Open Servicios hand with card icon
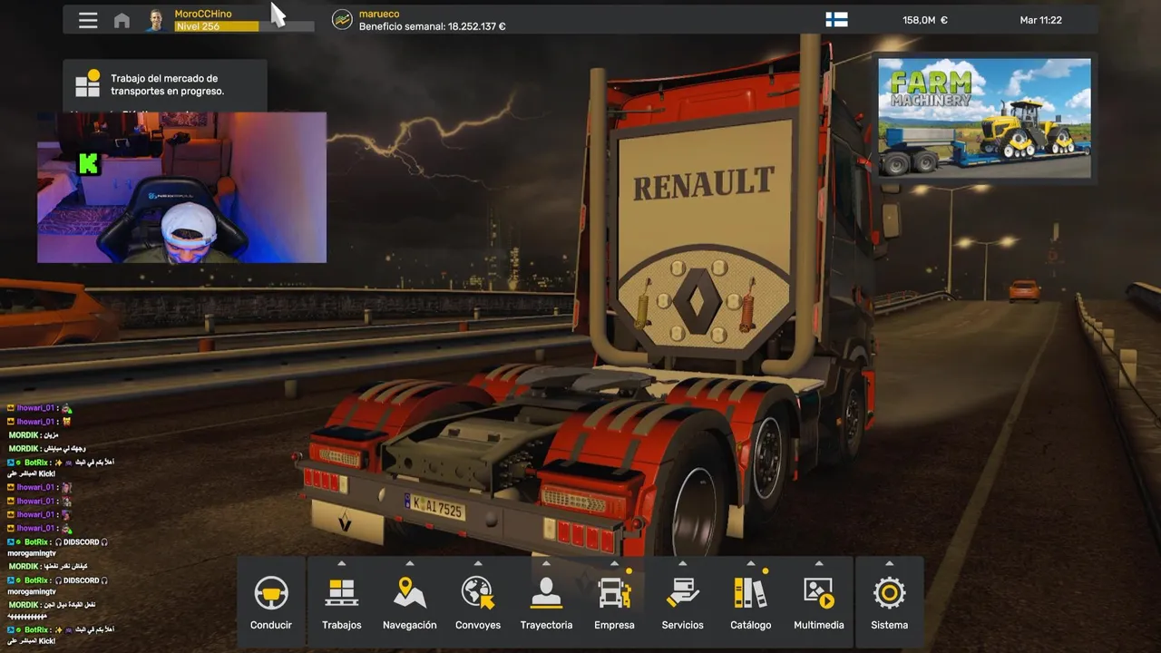Image resolution: width=1161 pixels, height=653 pixels. click(x=682, y=593)
